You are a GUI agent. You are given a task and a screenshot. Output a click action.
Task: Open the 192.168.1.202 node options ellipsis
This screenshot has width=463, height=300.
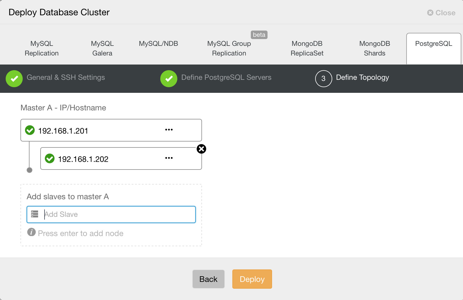[x=169, y=158]
